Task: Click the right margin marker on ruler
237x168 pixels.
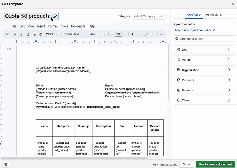Action: [163, 42]
